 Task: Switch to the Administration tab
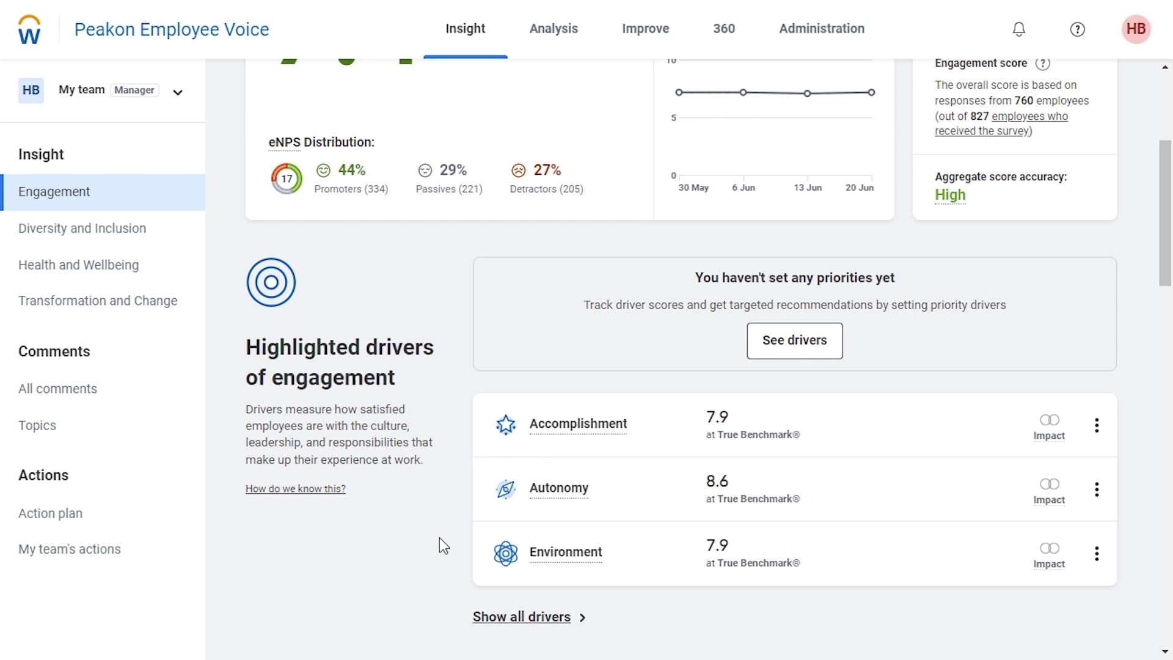point(821,29)
